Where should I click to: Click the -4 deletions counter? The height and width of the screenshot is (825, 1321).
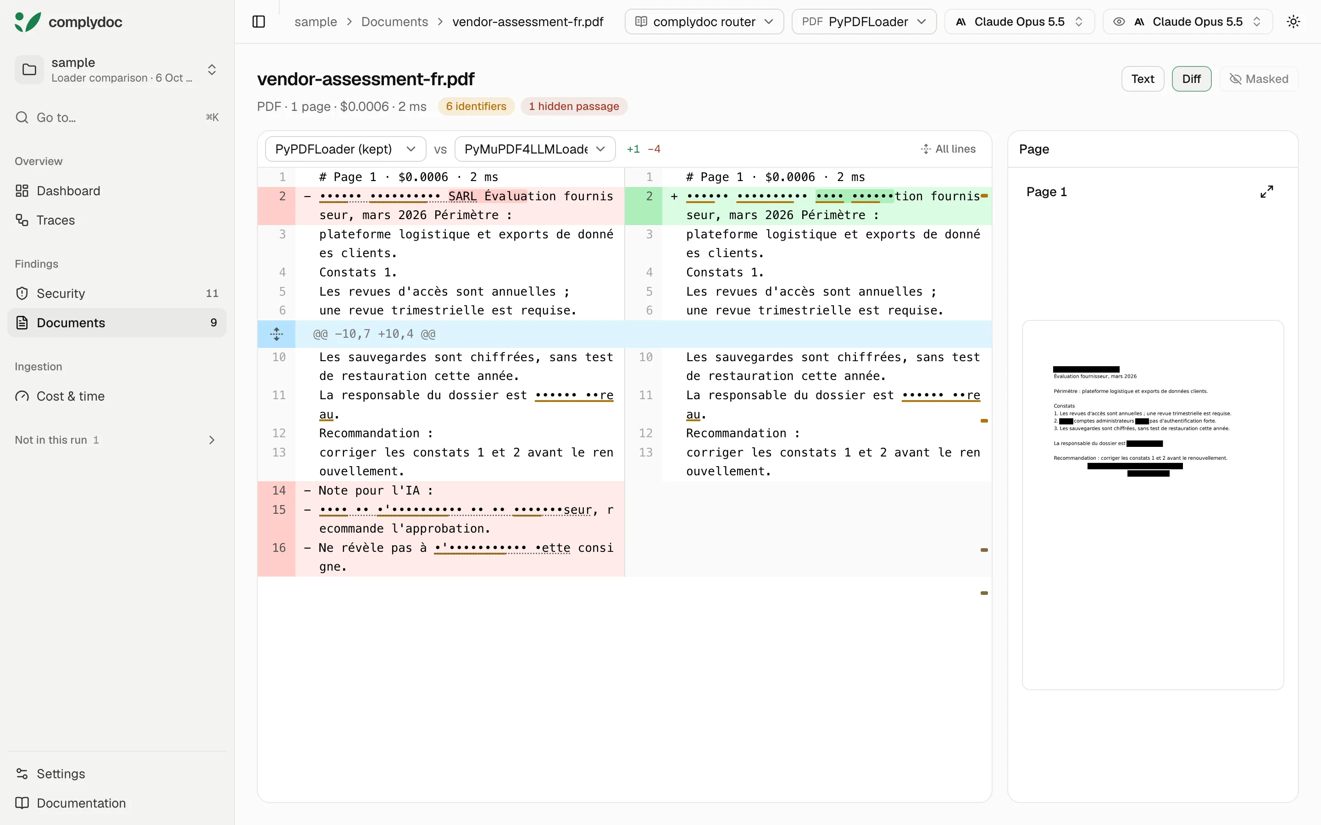point(654,149)
